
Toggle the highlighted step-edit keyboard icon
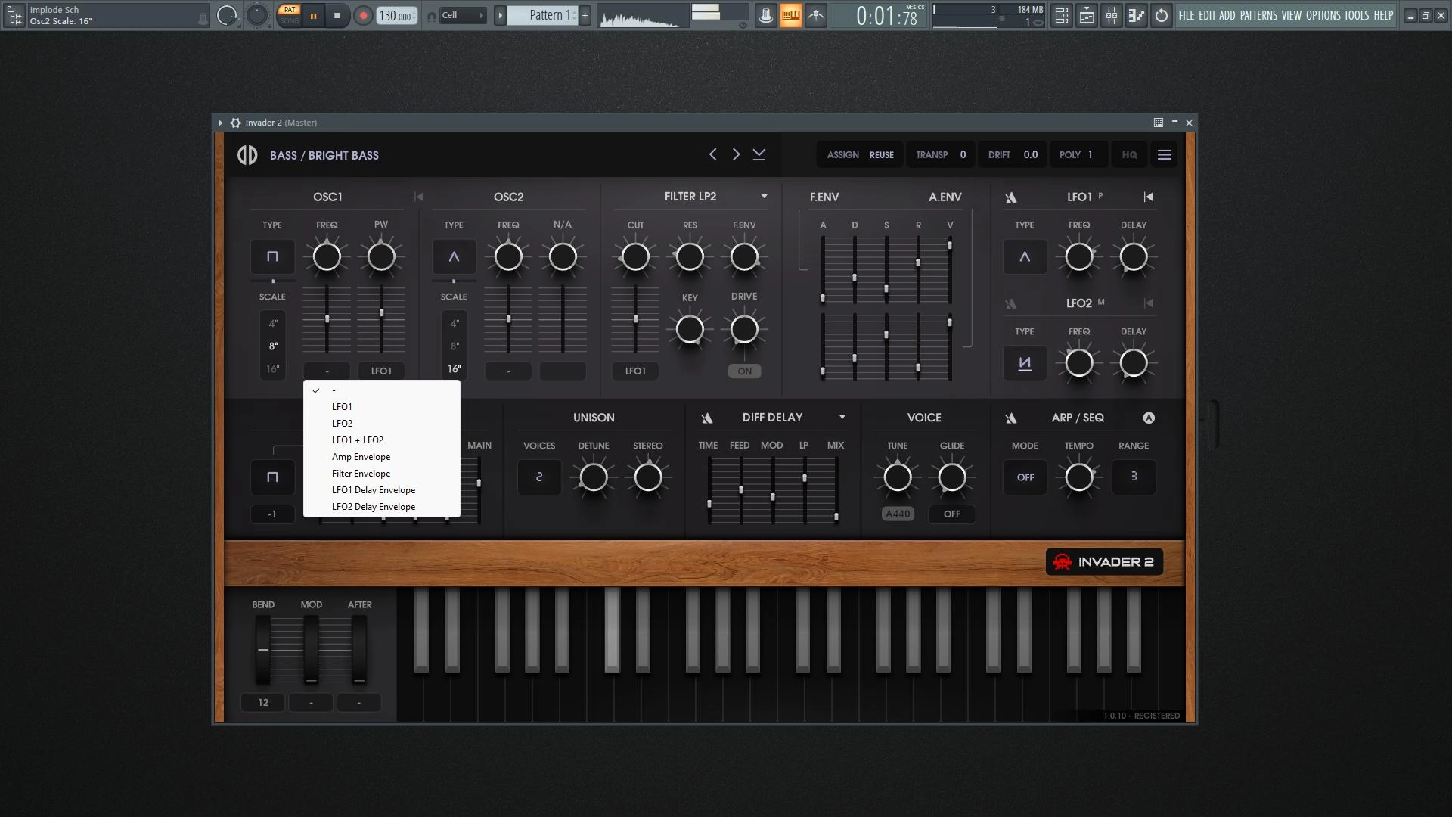tap(790, 15)
